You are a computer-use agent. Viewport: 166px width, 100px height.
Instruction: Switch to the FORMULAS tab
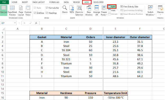click(54, 2)
